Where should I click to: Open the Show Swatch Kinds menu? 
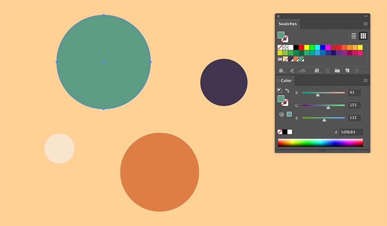tap(317, 70)
